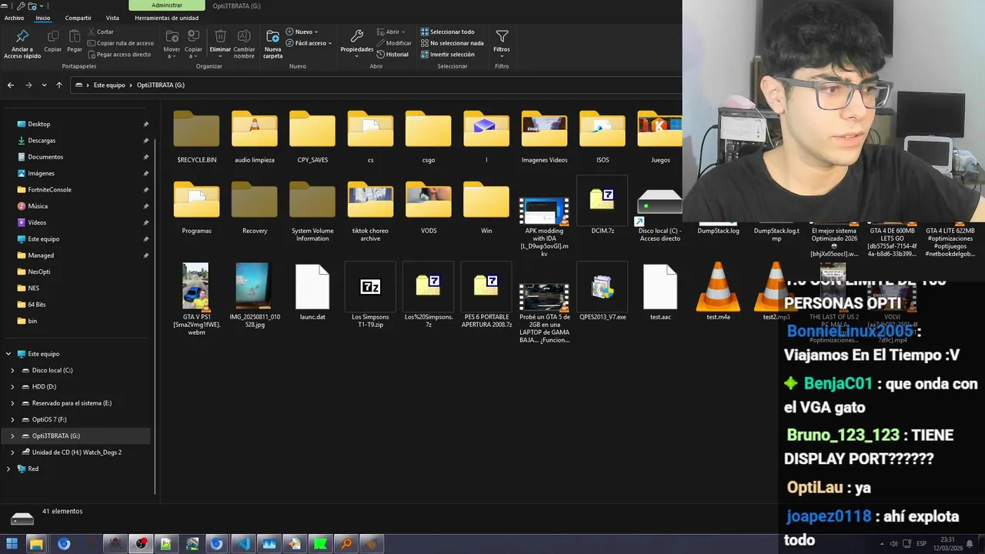Select IMG_20250811_010528.jpg thumbnail
Screen dimensions: 985x554
255,295
